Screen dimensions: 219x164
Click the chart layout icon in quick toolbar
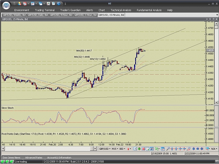[x=33, y=3]
